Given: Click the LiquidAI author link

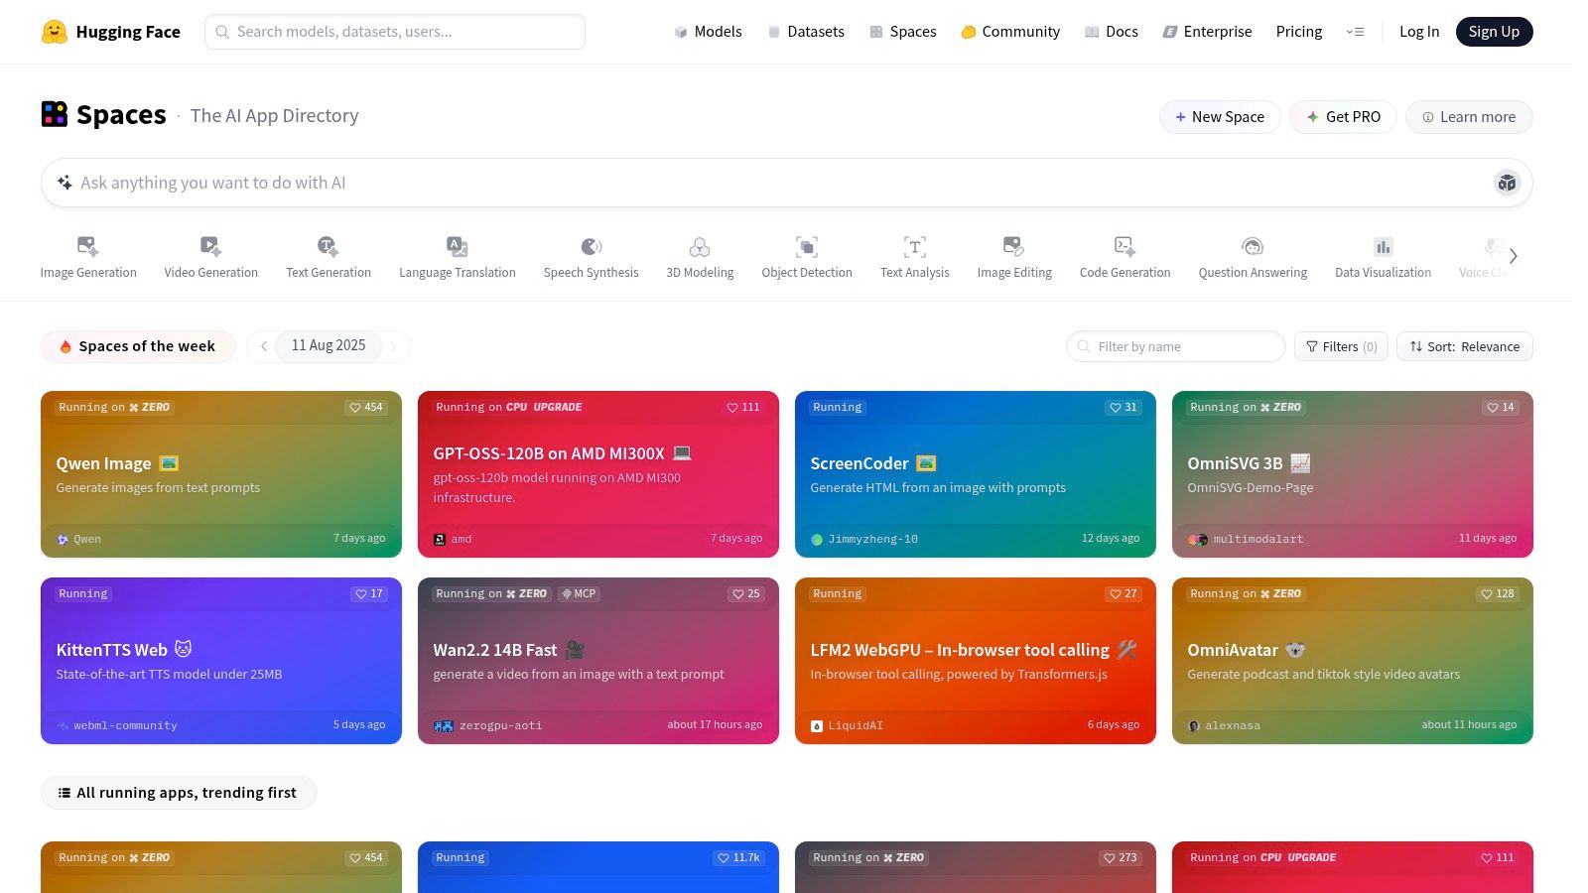Looking at the screenshot, I should click(847, 725).
